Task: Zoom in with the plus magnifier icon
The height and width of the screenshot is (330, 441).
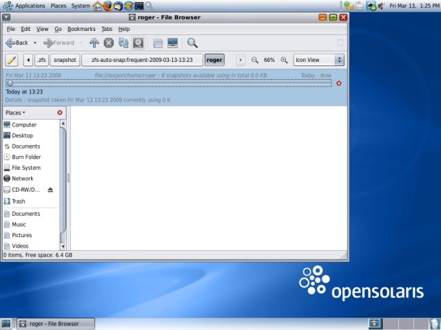Action: (284, 60)
